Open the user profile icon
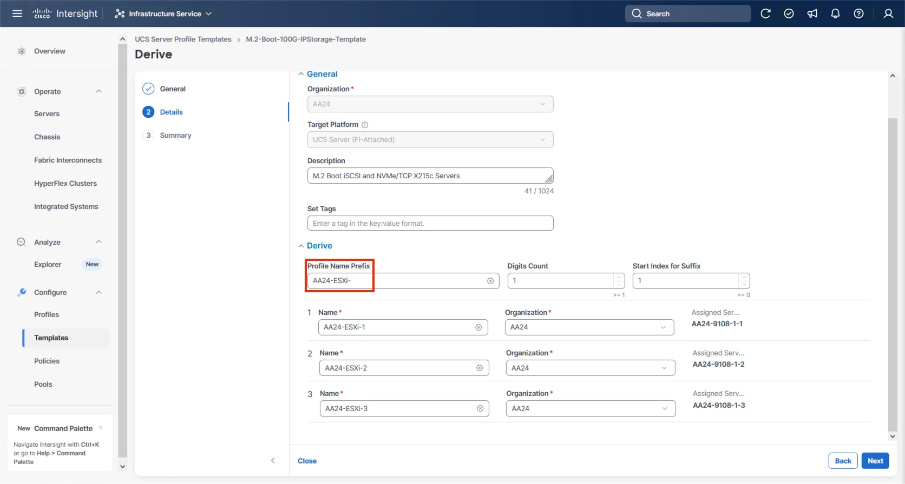Viewport: 905px width, 484px height. (x=888, y=14)
